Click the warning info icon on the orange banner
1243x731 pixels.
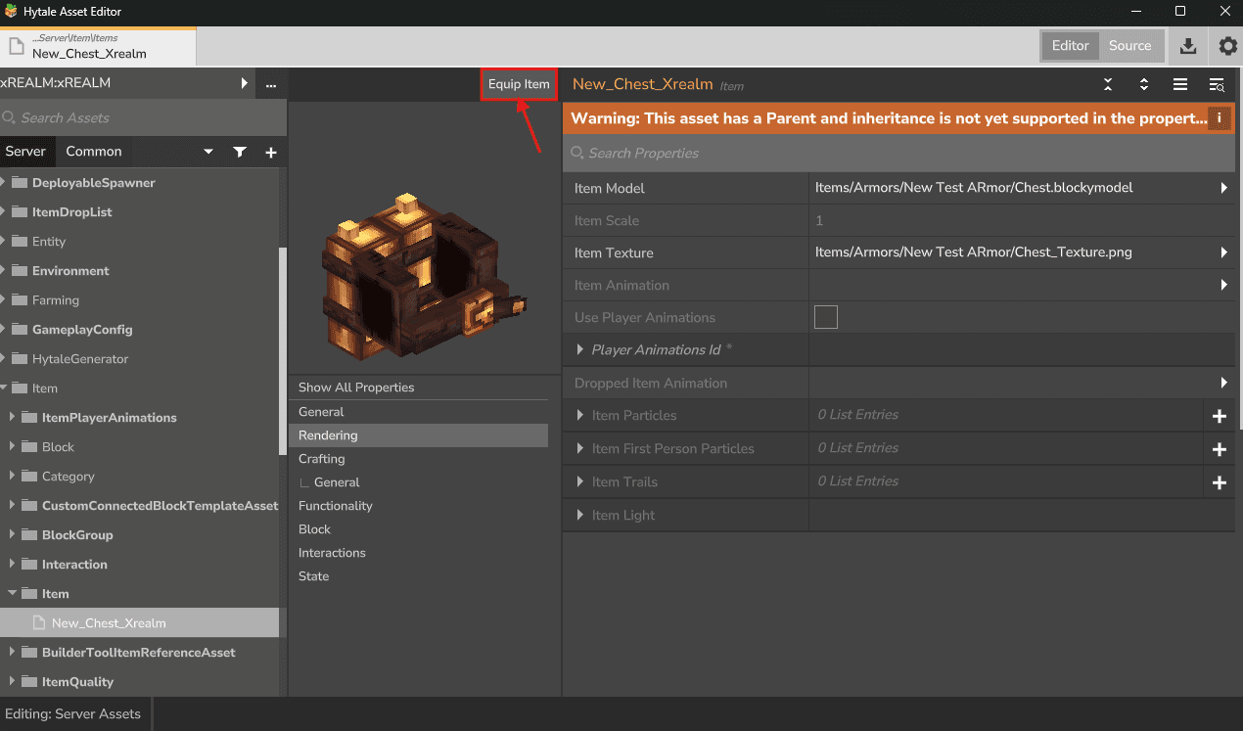[1220, 117]
